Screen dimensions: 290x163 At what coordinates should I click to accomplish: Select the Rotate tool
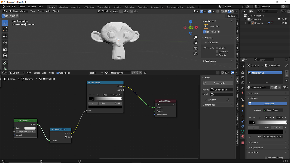point(5,43)
